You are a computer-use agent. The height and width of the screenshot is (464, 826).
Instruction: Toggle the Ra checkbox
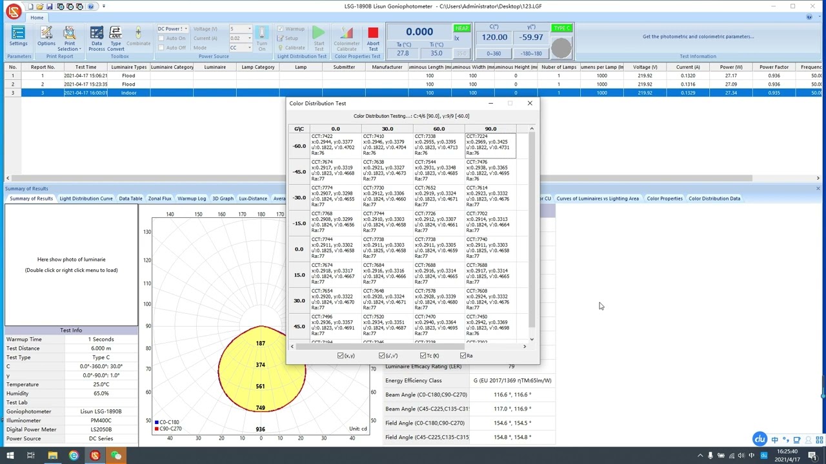click(463, 356)
